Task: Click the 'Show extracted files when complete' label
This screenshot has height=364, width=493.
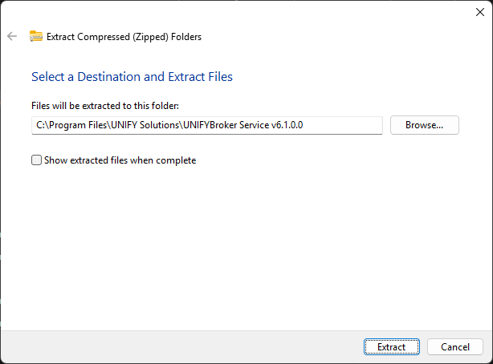Action: [x=120, y=160]
